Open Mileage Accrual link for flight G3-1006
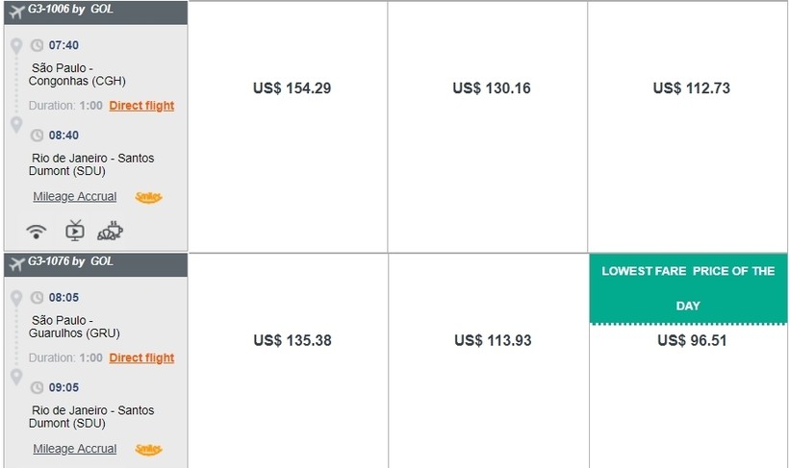Image resolution: width=789 pixels, height=468 pixels. click(x=74, y=197)
